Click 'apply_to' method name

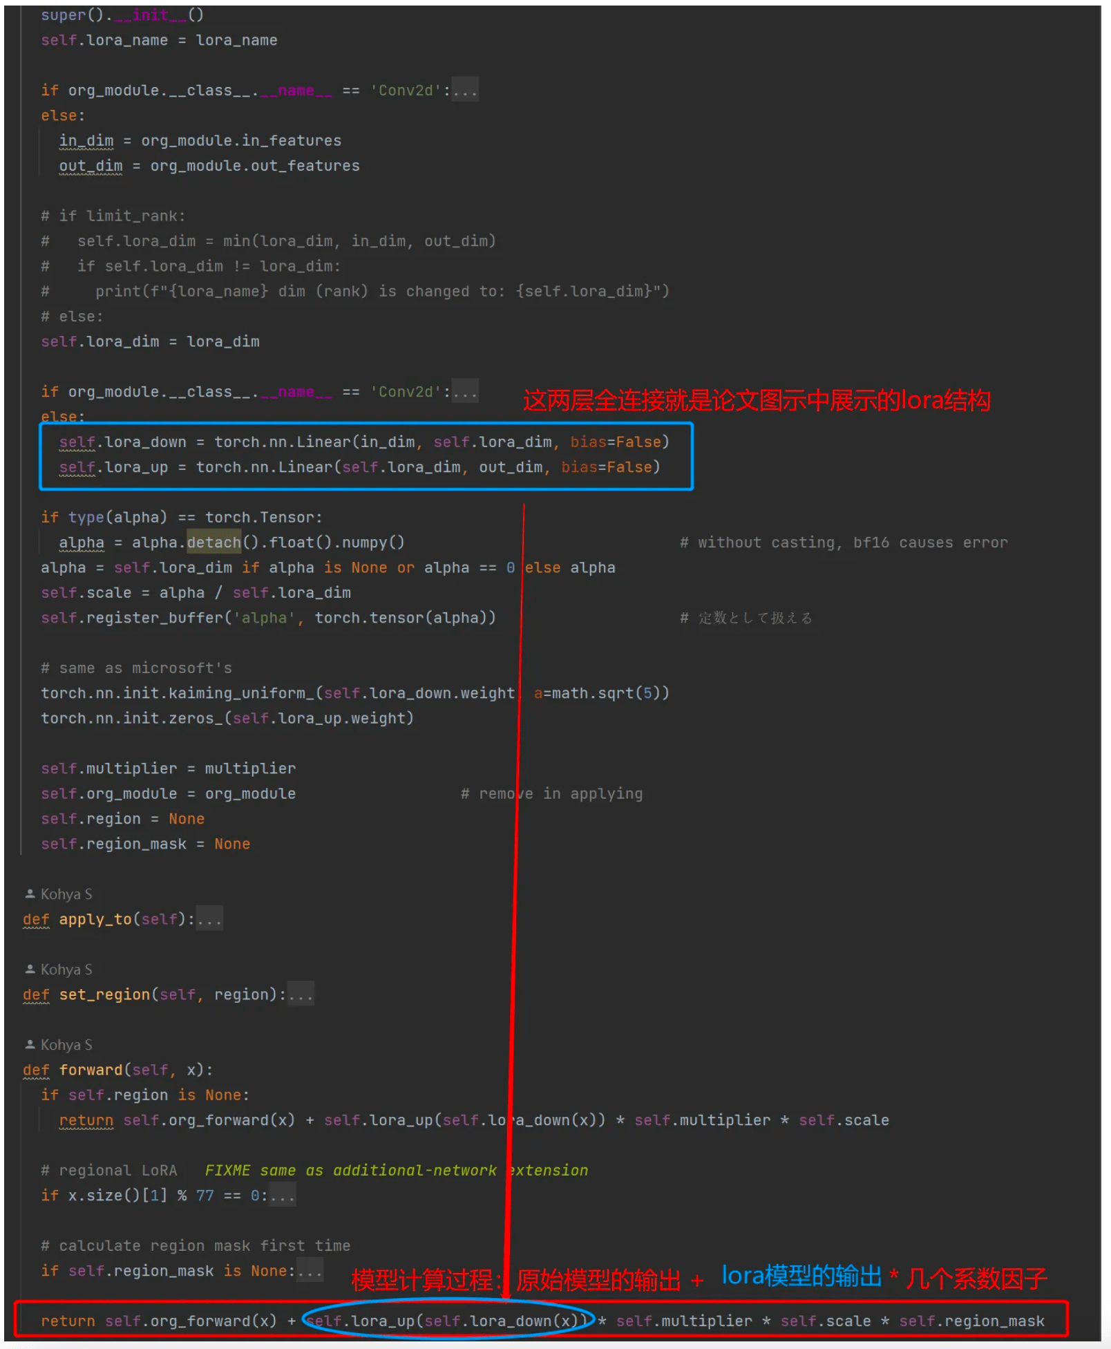tap(95, 919)
